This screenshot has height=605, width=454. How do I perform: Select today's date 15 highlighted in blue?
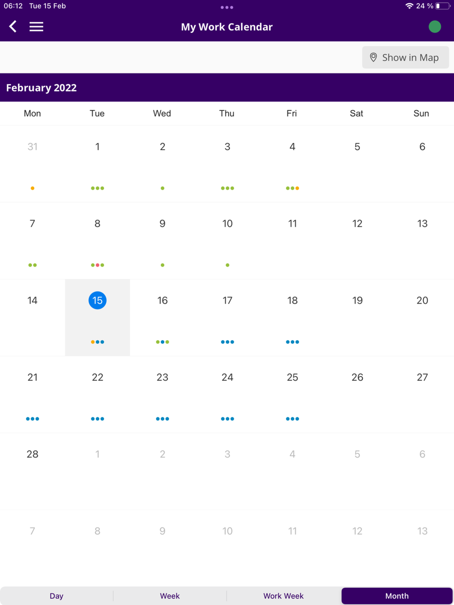pyautogui.click(x=98, y=300)
